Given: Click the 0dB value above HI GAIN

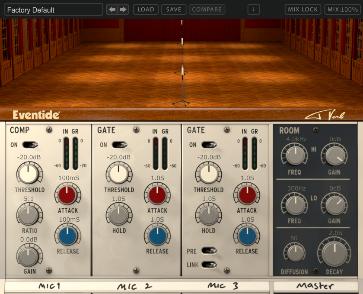Looking at the screenshot, I should (x=335, y=139).
